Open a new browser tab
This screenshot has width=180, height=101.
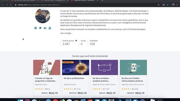[102, 1]
